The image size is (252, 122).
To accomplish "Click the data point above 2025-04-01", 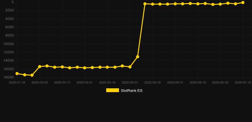I will pos(85,68).
